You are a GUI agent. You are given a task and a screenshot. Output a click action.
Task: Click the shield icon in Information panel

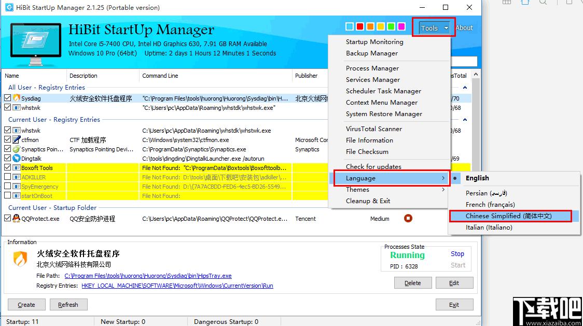coord(20,258)
